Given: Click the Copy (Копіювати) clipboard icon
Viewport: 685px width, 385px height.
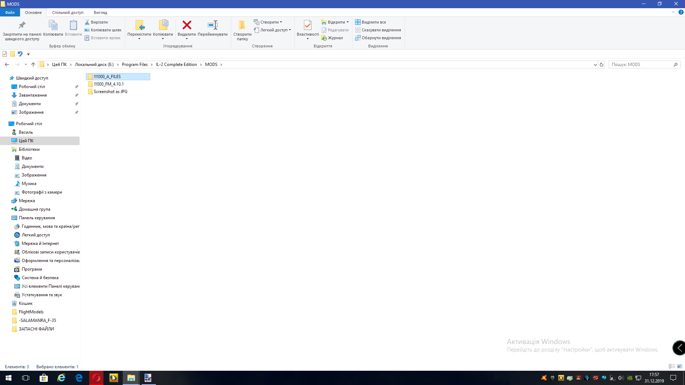Looking at the screenshot, I should pos(53,25).
